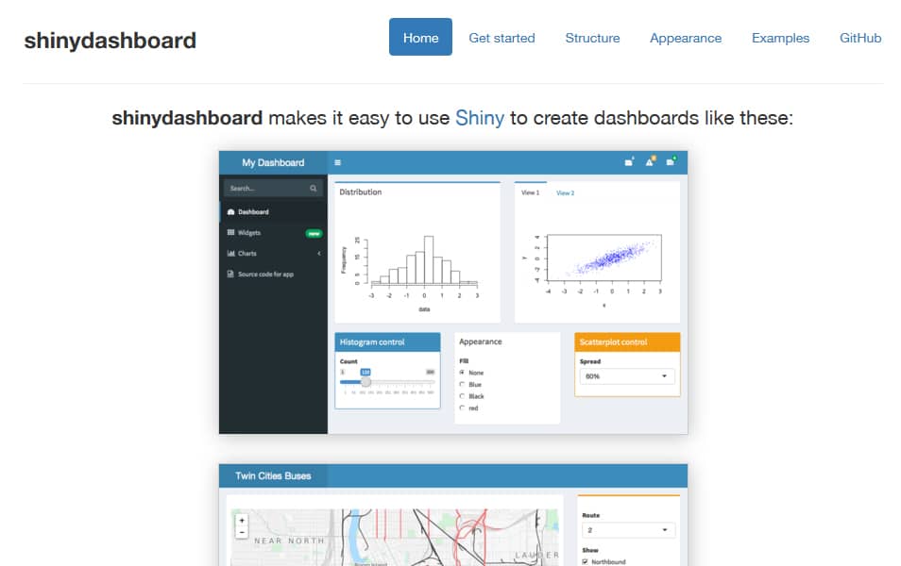Toggle the sidebar hamburger icon in My Dashboard

click(337, 163)
